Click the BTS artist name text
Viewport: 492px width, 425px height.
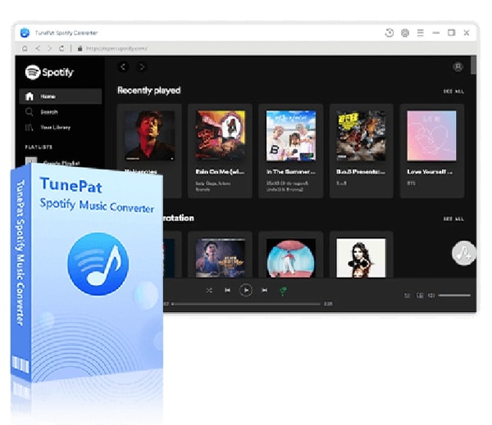(411, 183)
